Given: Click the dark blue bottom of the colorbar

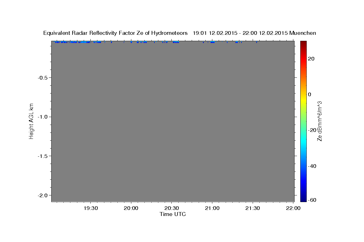Looking at the screenshot, I should pyautogui.click(x=303, y=199).
